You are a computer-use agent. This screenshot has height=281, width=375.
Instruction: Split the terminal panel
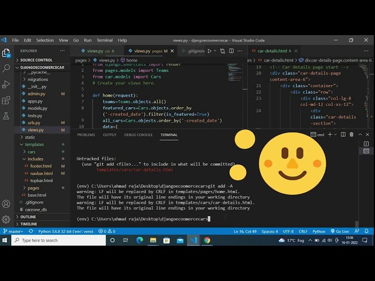(343, 135)
